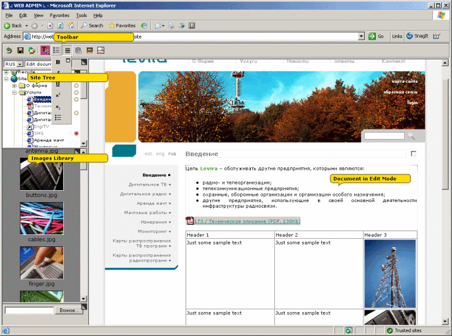Open the Favorites menu
Viewport: 452px width, 336px height.
pyautogui.click(x=59, y=16)
